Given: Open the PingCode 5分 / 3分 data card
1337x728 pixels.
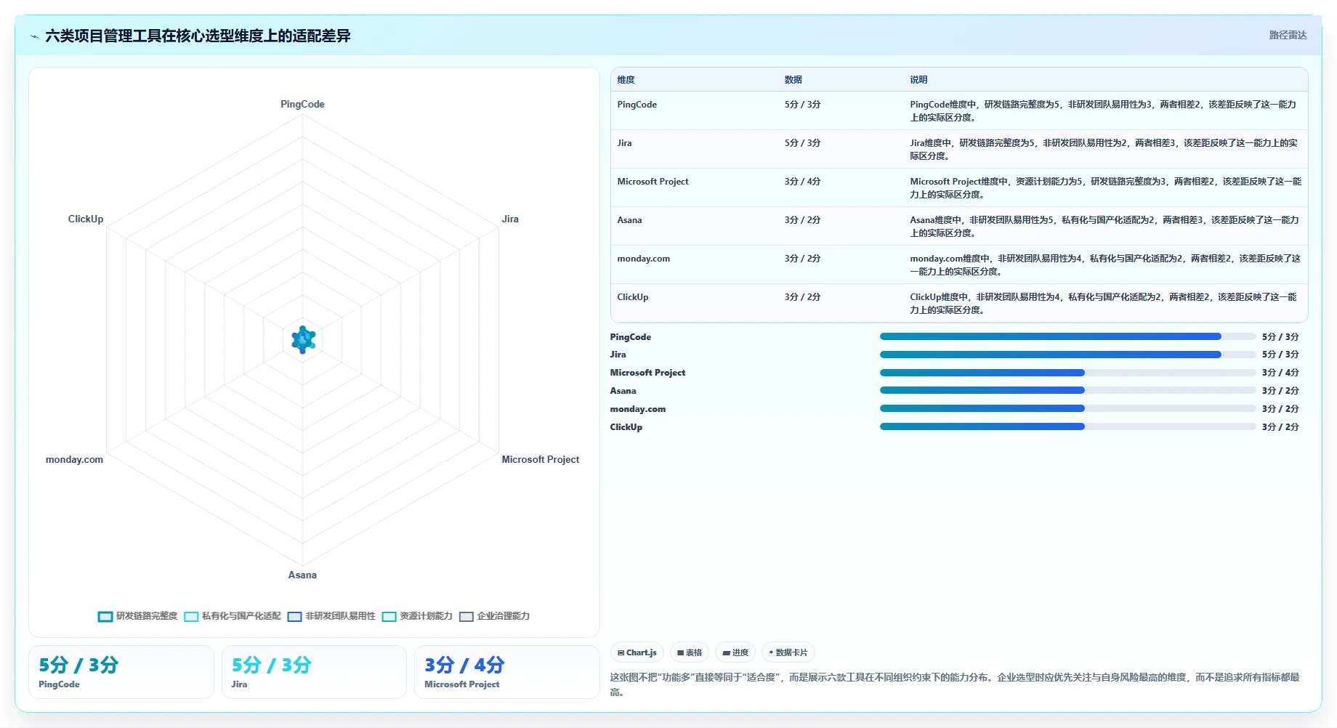Looking at the screenshot, I should click(x=121, y=672).
